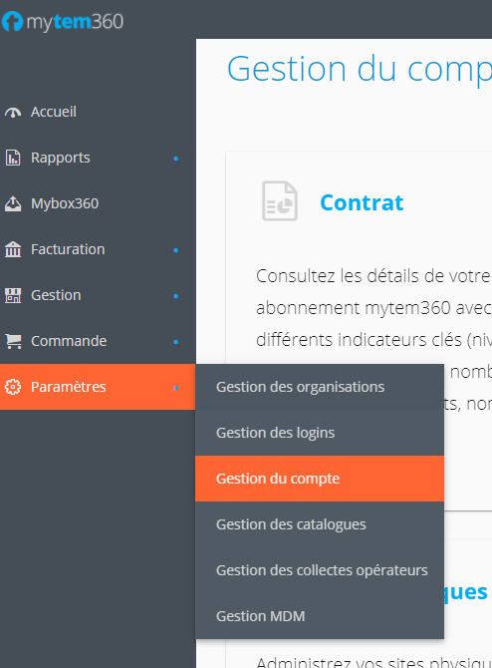Expand Gestion submenu via blue dot
Viewport: 492px width, 668px height.
(175, 296)
